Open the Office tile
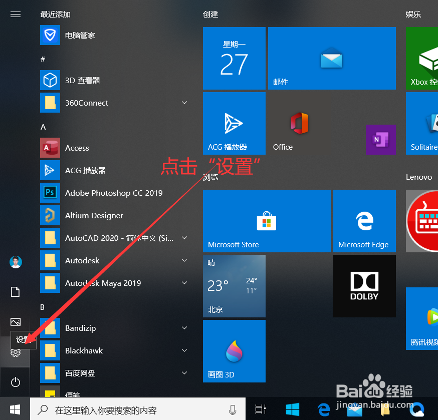438x420 pixels. click(x=300, y=123)
